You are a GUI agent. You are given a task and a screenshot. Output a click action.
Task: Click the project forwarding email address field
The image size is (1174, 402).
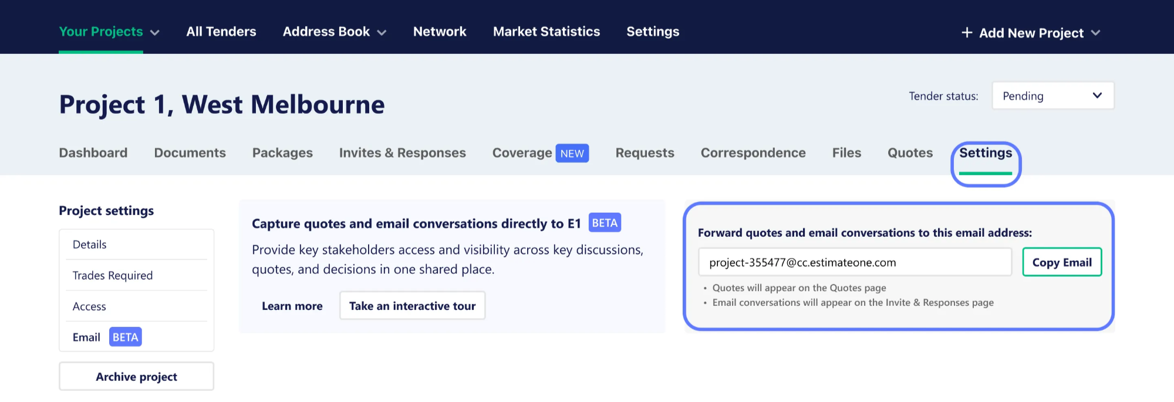pyautogui.click(x=854, y=263)
